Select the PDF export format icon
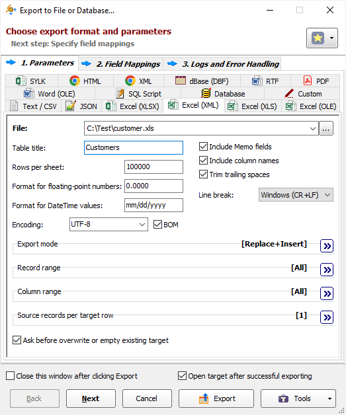This screenshot has height=415, width=346. coord(308,81)
